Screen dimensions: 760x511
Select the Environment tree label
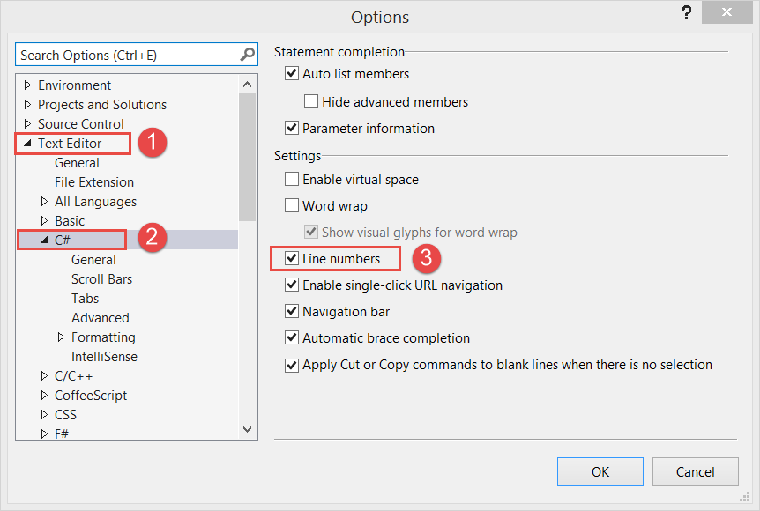[x=75, y=85]
